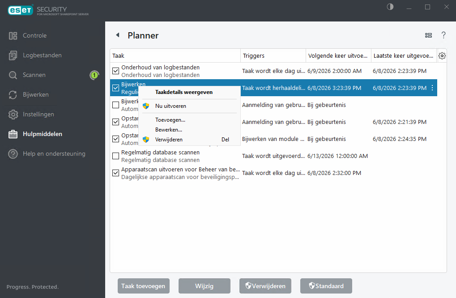The width and height of the screenshot is (456, 298).
Task: Click the Verwijderen button at bottom
Action: click(x=265, y=286)
